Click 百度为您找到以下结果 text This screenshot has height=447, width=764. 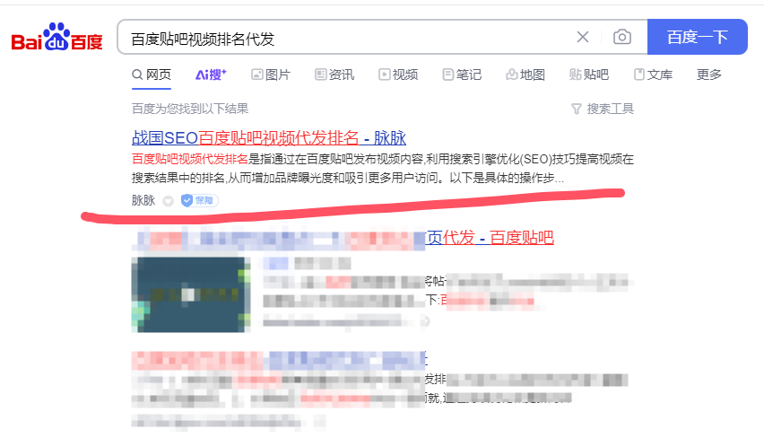tap(190, 109)
